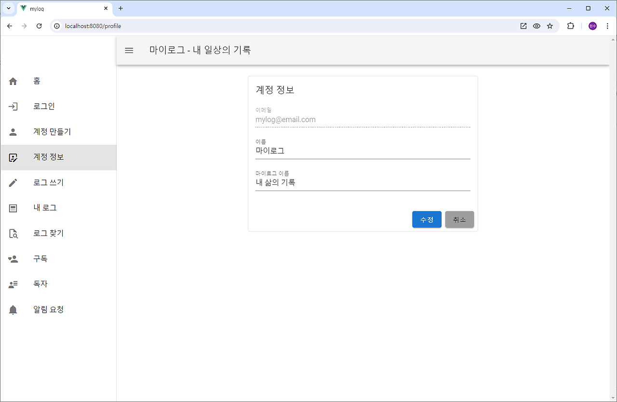This screenshot has height=402, width=617.
Task: Open 알림 요청 menu item
Action: pyautogui.click(x=58, y=310)
